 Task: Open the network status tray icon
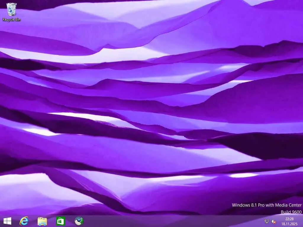pyautogui.click(x=267, y=221)
